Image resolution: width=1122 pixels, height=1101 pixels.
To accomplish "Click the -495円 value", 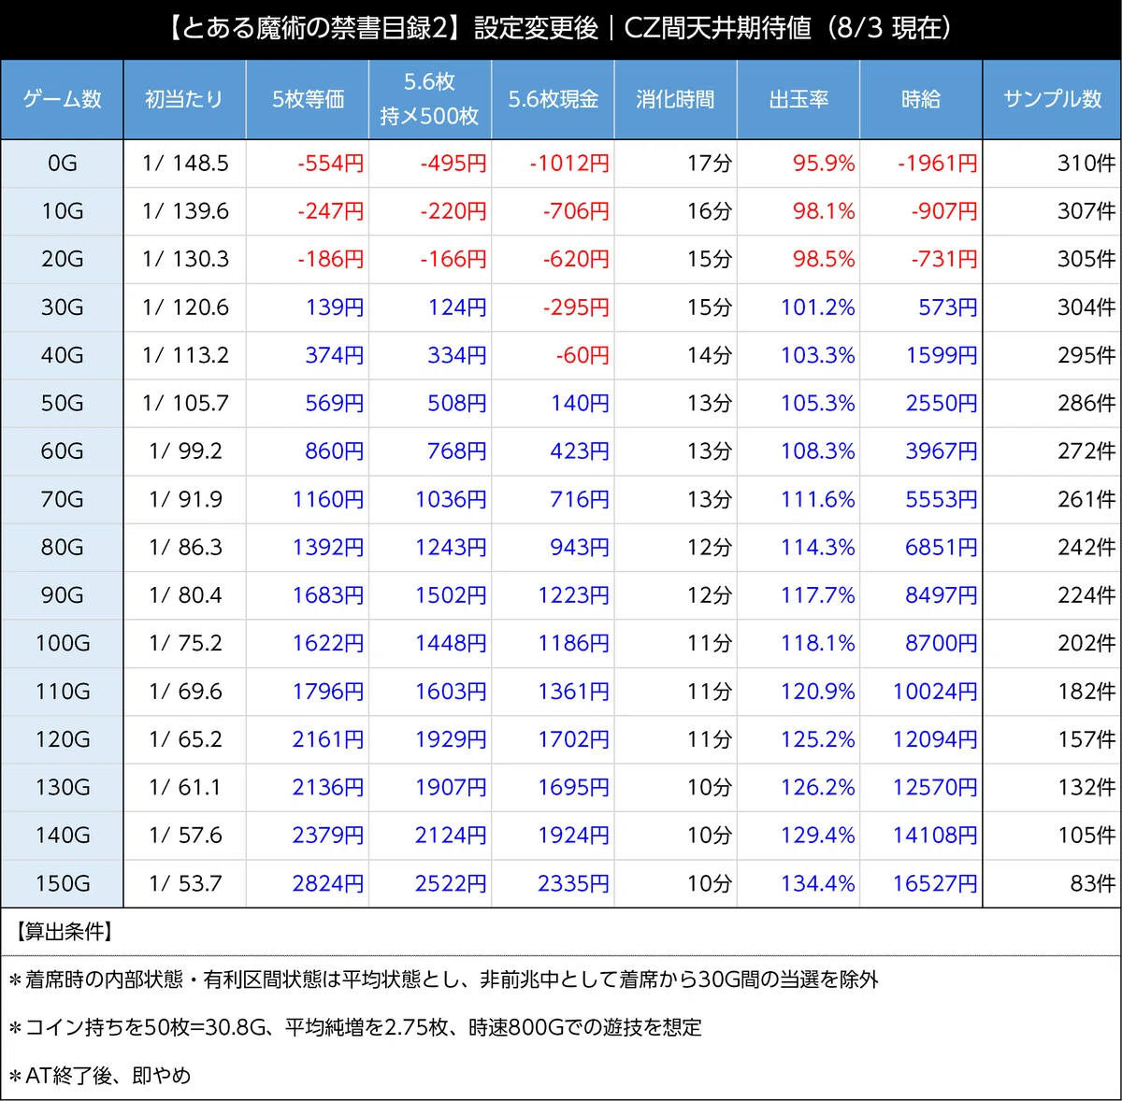I will [453, 164].
